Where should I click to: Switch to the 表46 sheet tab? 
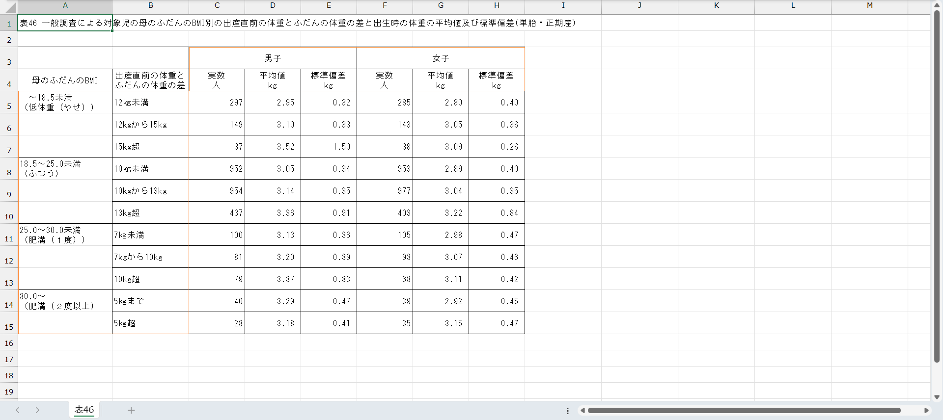[x=84, y=410]
